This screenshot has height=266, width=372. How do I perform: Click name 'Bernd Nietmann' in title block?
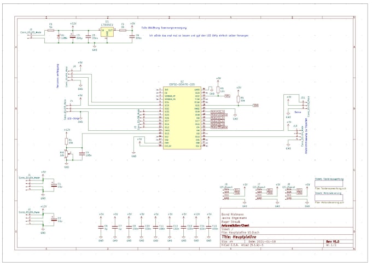pyautogui.click(x=233, y=214)
